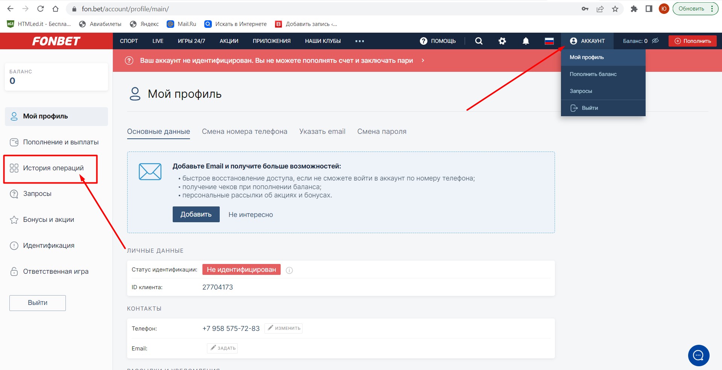Click the search magnifier icon in header
The image size is (722, 370).
coord(479,41)
